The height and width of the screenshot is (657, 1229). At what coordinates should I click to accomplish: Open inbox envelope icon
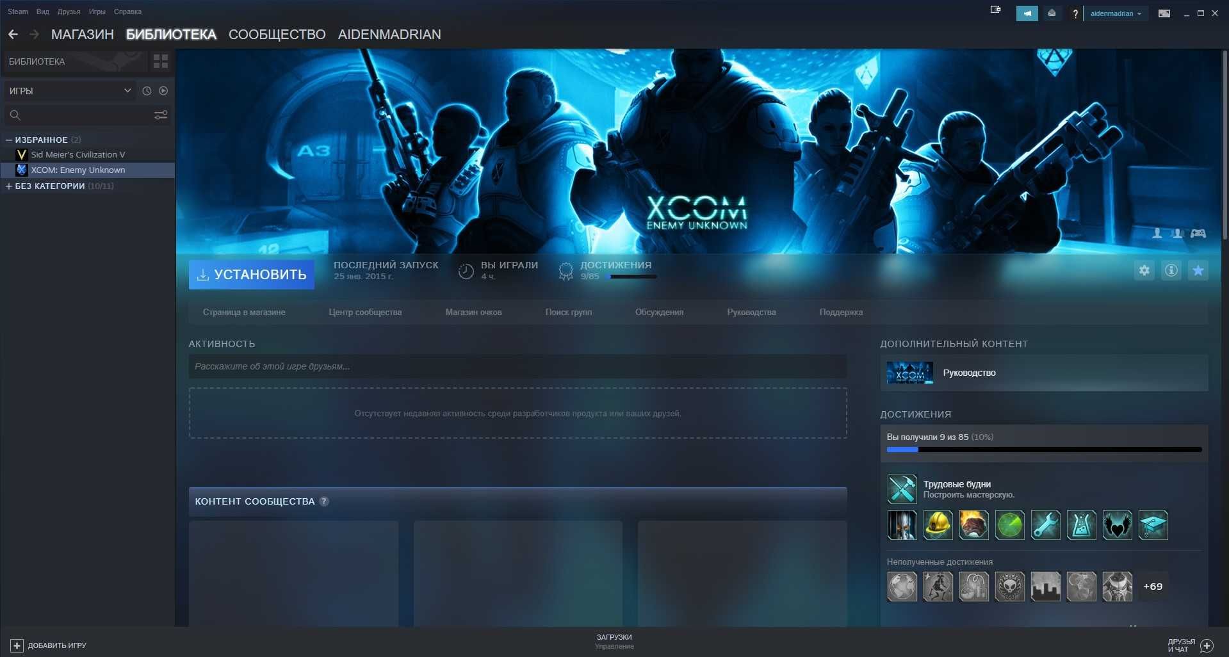click(x=1052, y=13)
